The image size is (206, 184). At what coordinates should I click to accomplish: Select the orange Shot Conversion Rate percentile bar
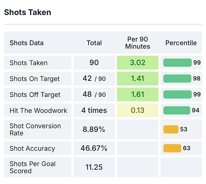(171, 129)
